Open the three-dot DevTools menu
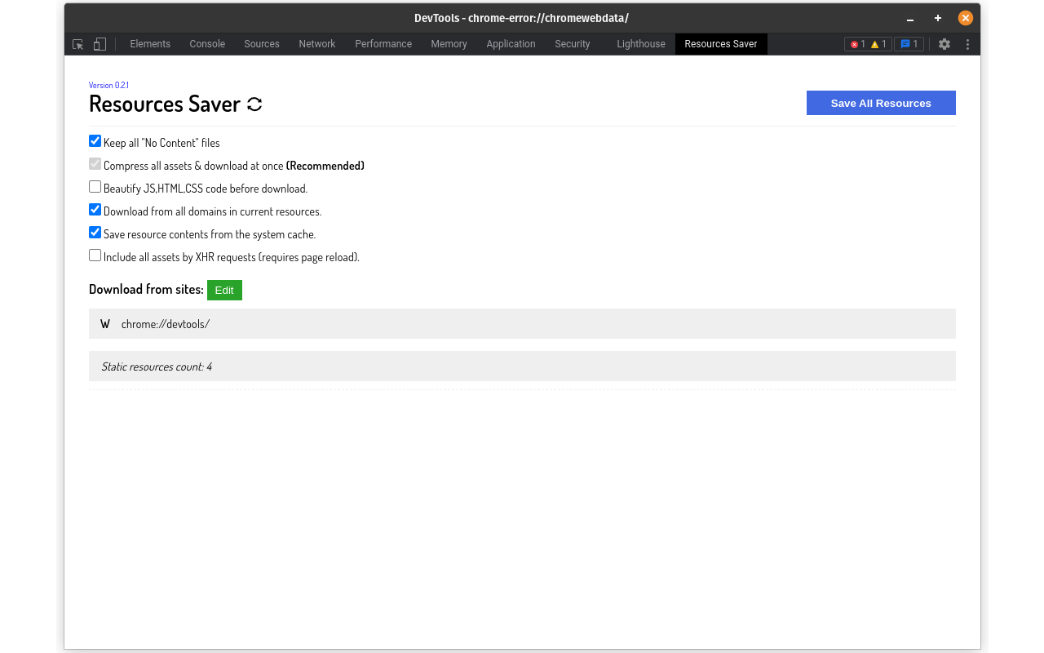This screenshot has width=1044, height=653. (x=967, y=44)
